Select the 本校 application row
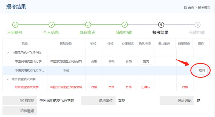The image size is (215, 117). (66, 71)
